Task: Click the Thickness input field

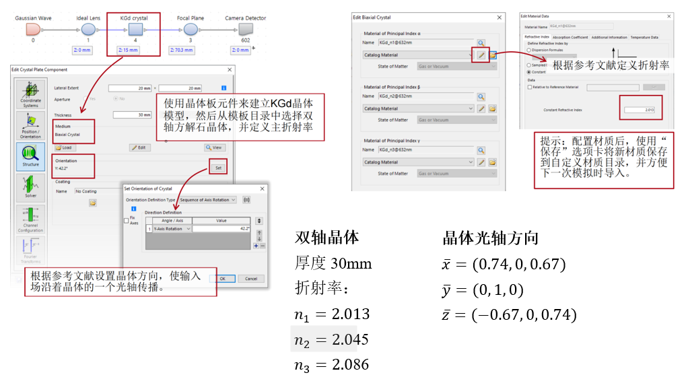Action: point(132,115)
